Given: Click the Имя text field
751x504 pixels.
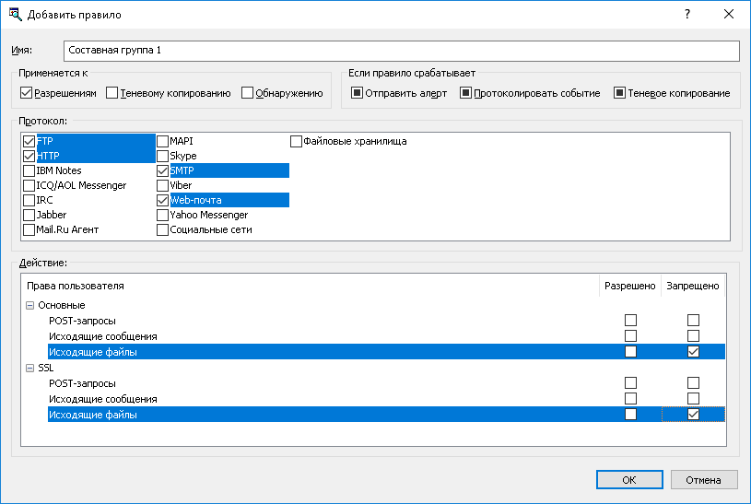Looking at the screenshot, I should click(x=401, y=51).
